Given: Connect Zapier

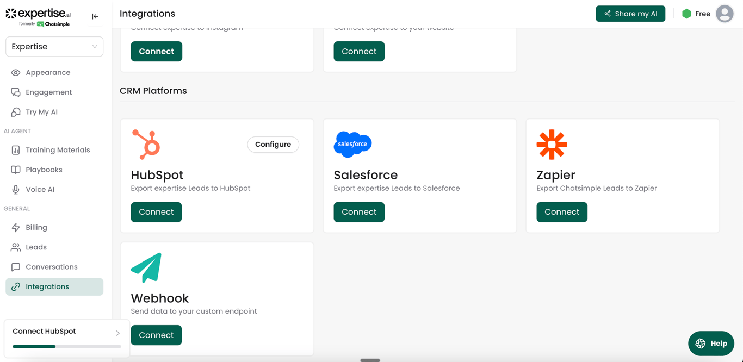Looking at the screenshot, I should 562,212.
